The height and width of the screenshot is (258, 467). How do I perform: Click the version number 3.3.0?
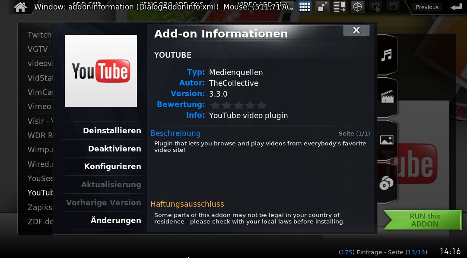coord(218,94)
